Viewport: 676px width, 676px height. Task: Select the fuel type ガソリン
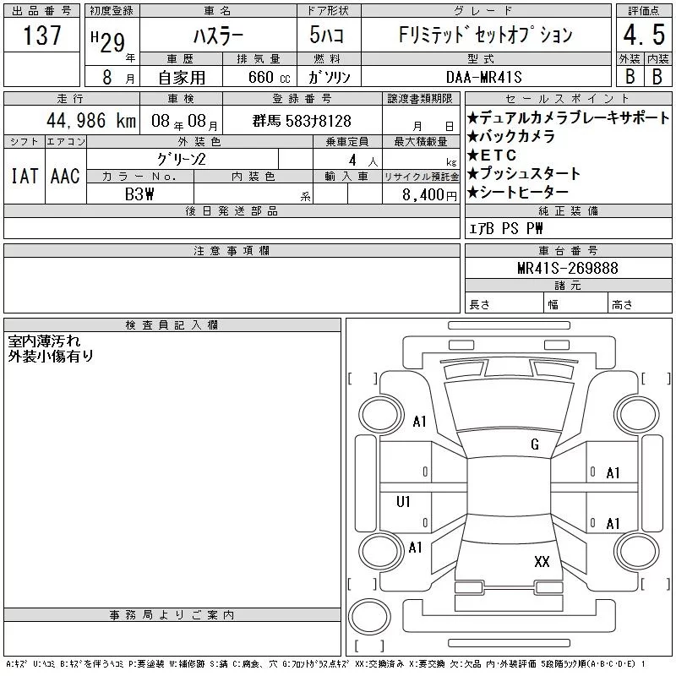click(329, 77)
